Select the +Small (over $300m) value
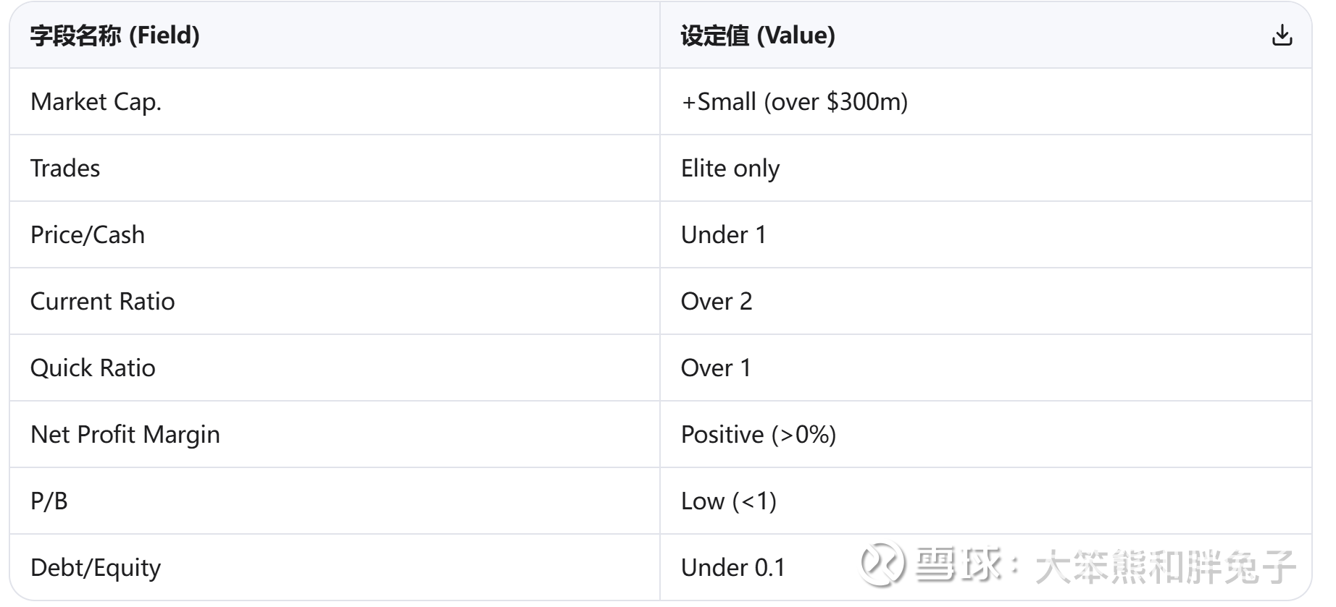Screen dimensions: 1336x607 pyautogui.click(x=794, y=102)
